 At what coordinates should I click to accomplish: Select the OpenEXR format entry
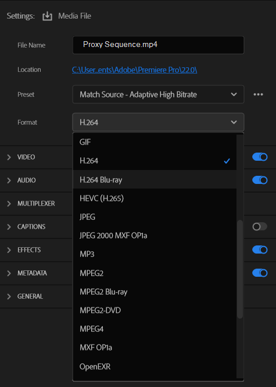coord(155,367)
